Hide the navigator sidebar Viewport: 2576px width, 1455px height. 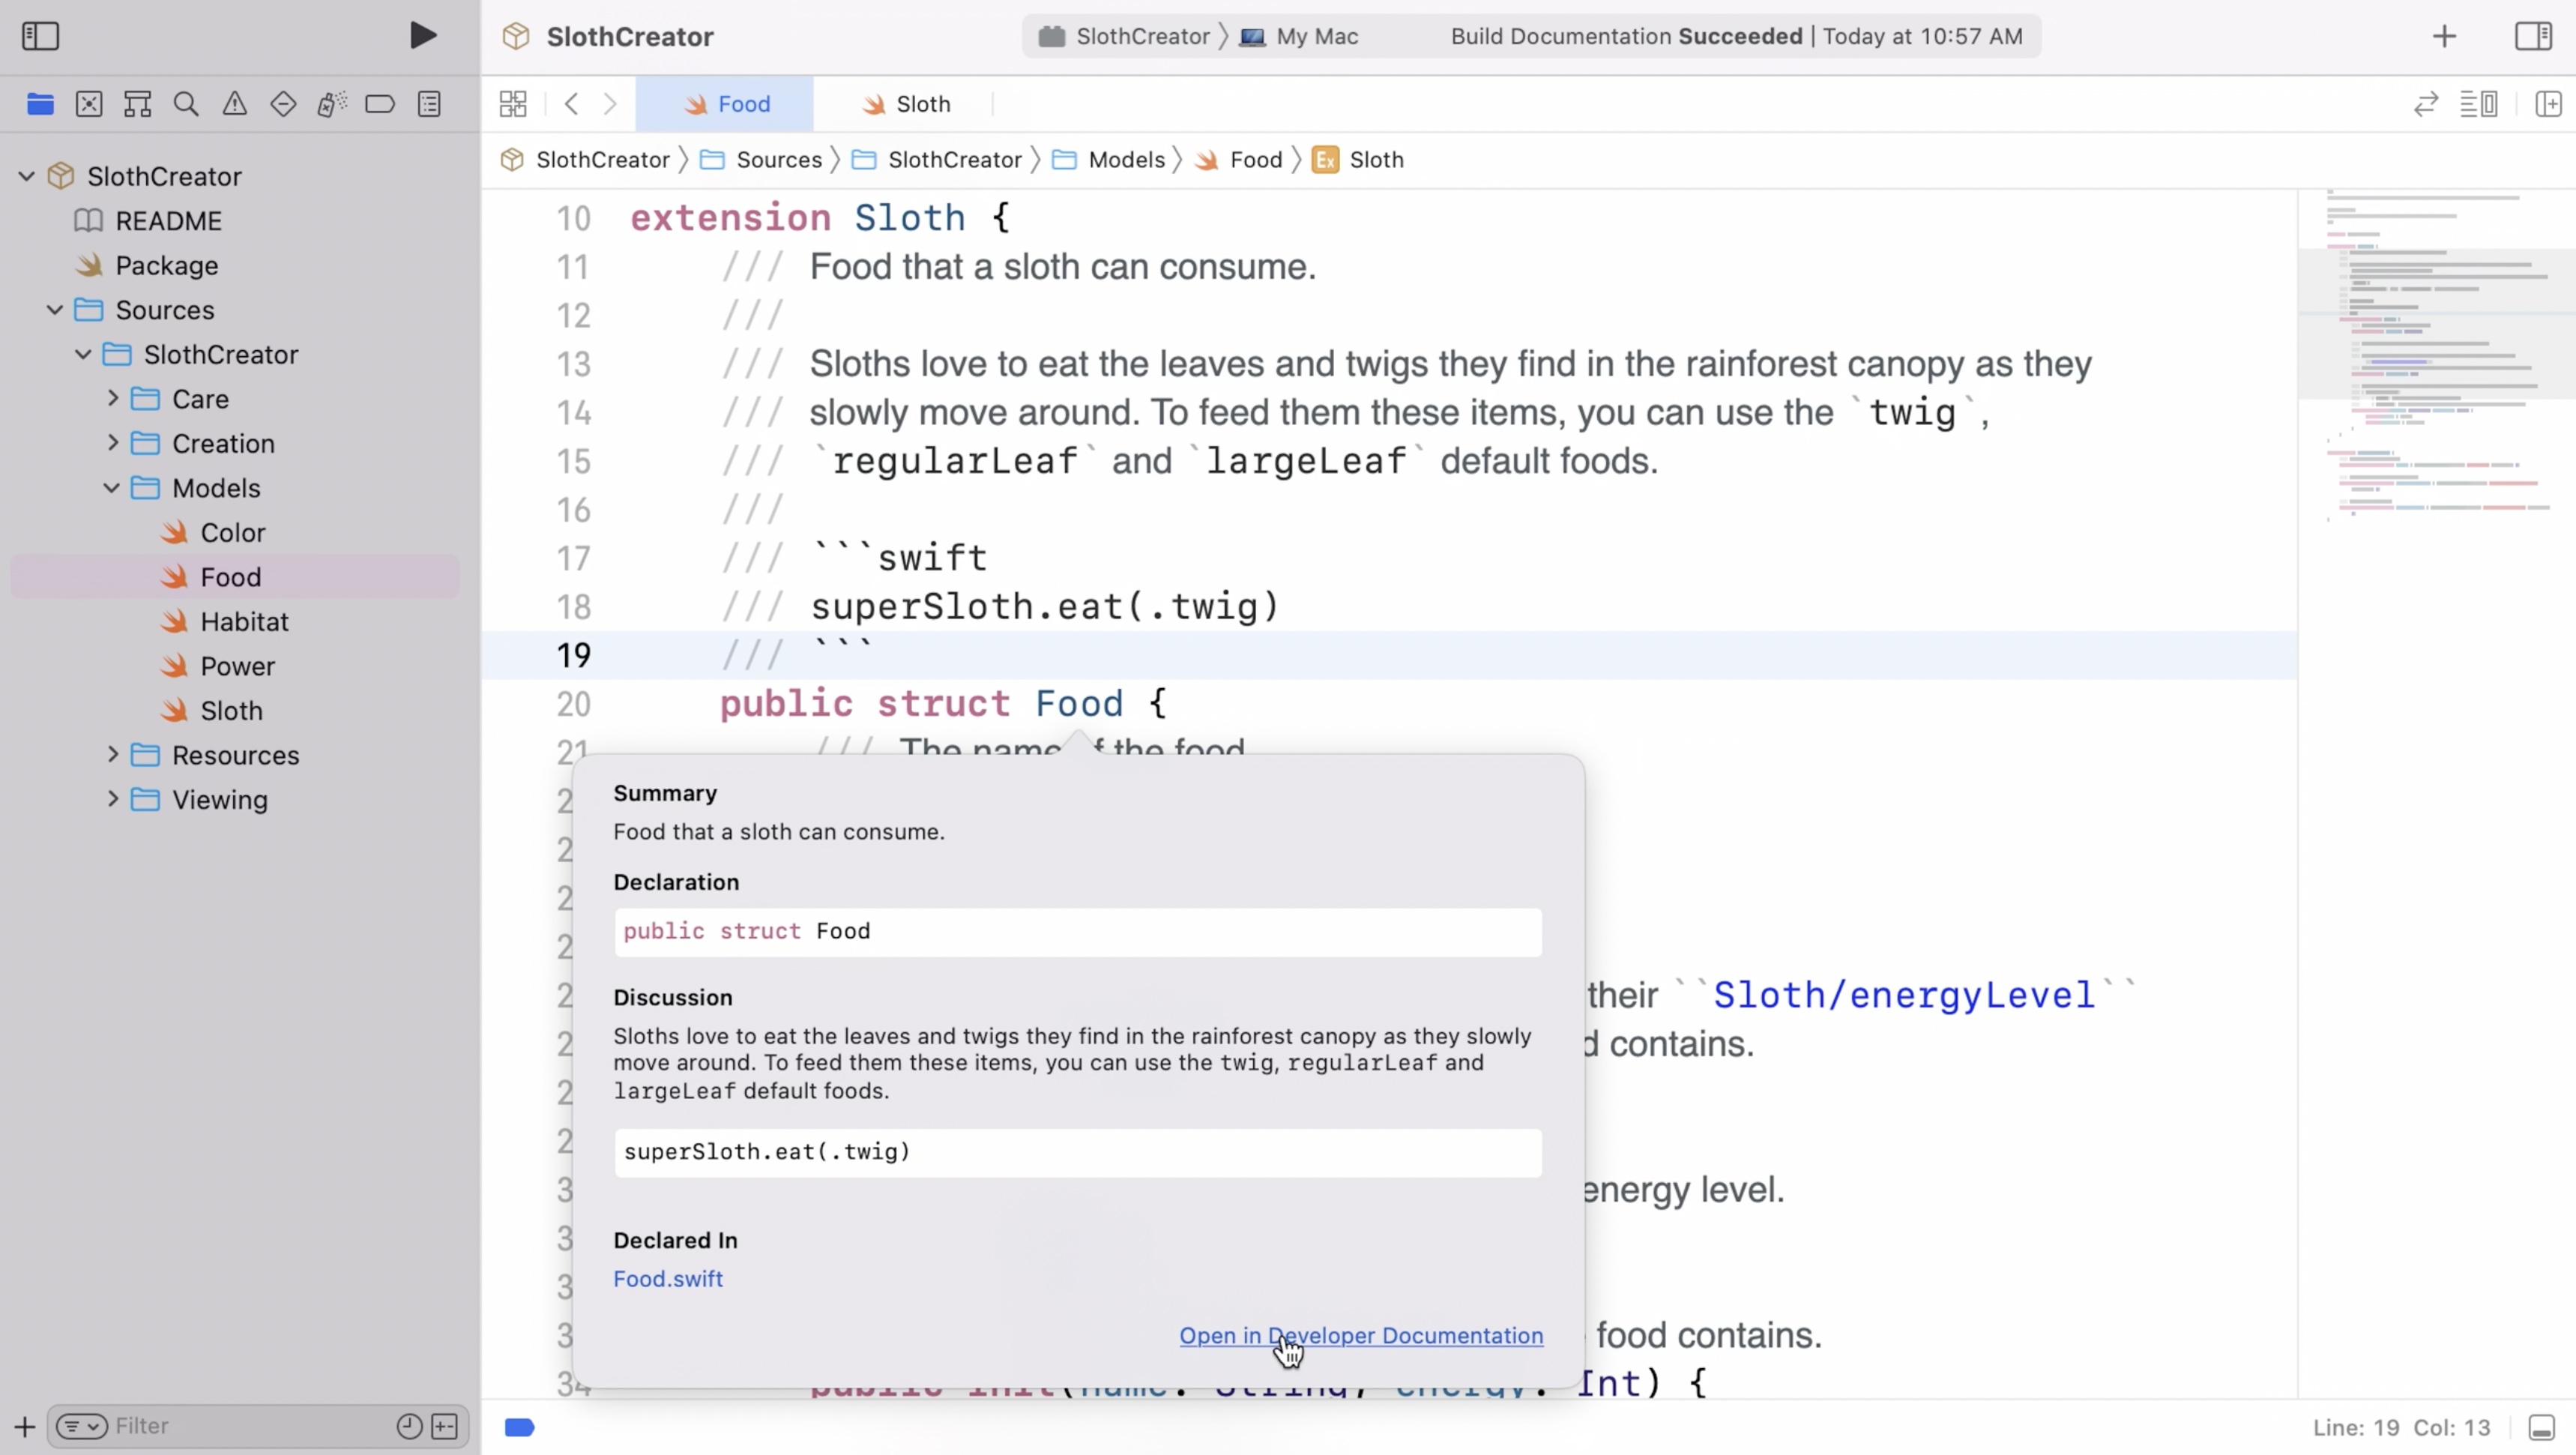(41, 36)
